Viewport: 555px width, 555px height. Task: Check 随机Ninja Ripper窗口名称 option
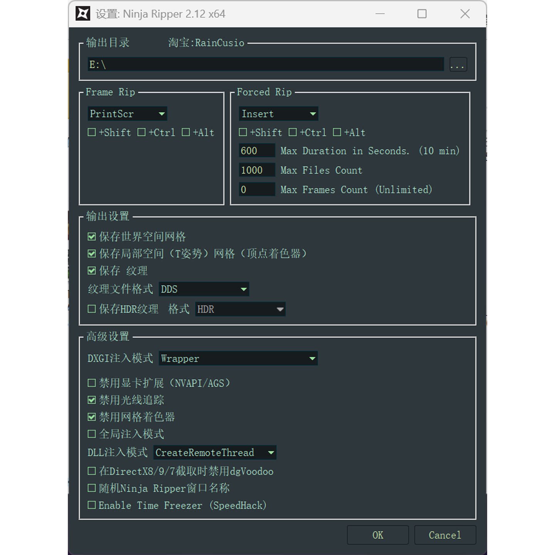click(92, 488)
